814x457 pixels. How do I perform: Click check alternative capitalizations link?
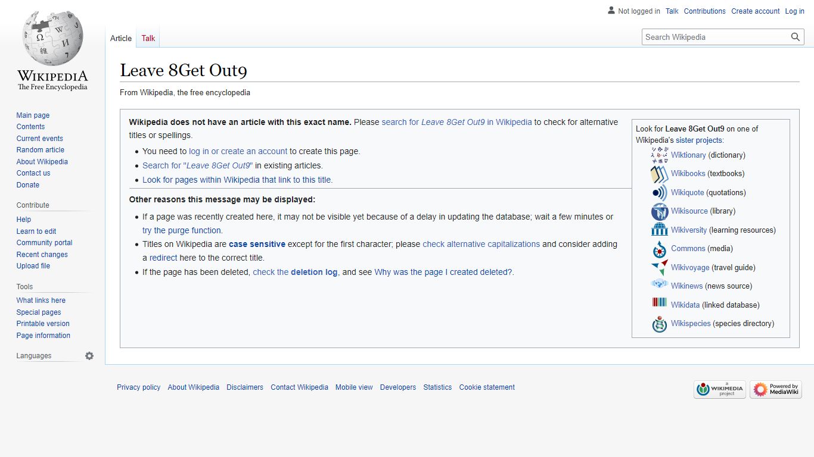(x=481, y=244)
